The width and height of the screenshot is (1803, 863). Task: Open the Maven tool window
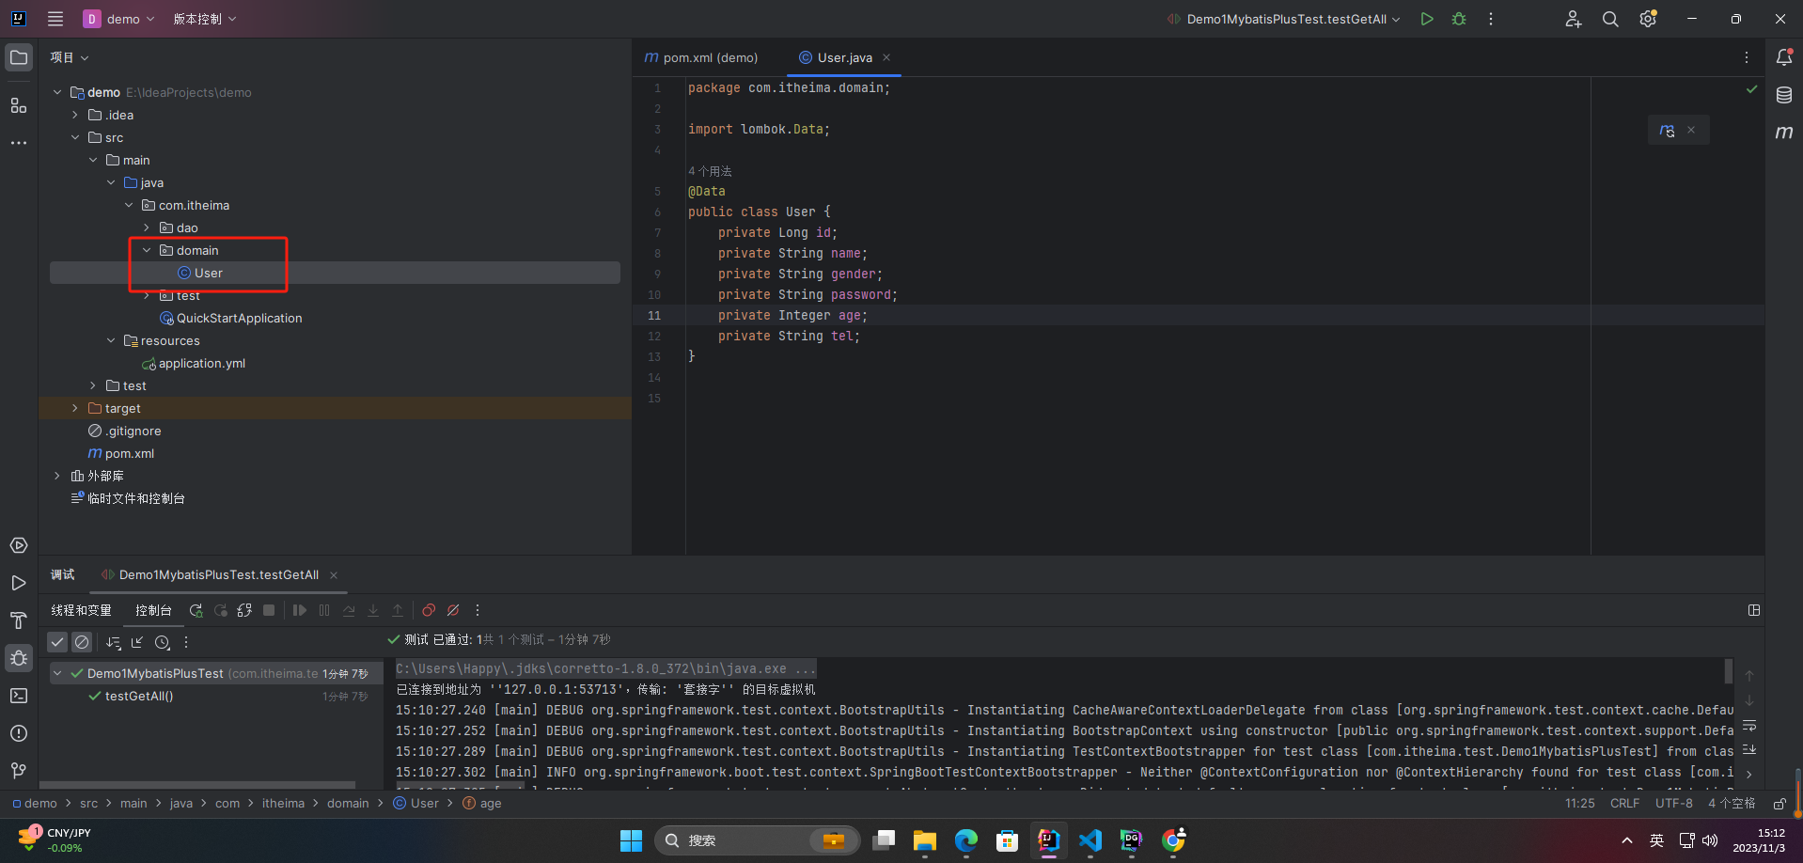(x=1784, y=133)
